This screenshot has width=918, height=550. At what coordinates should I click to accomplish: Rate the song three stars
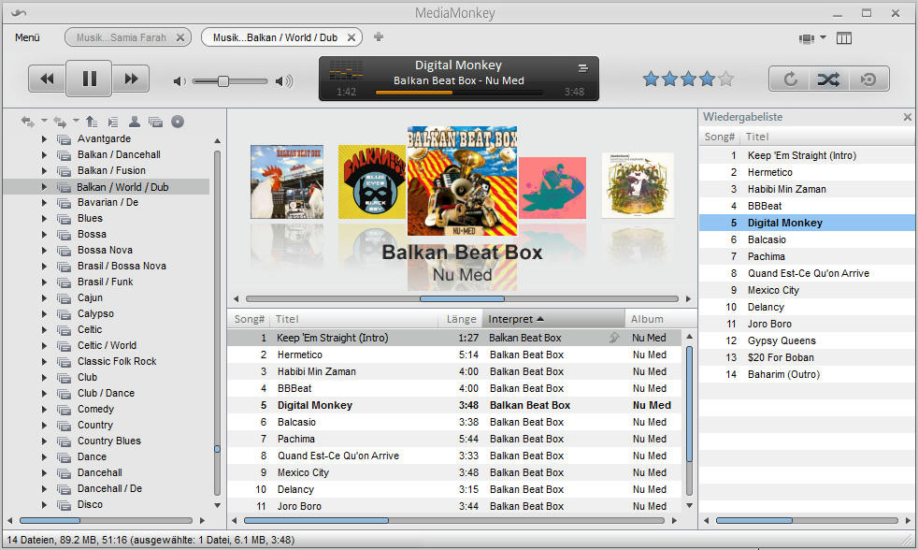click(x=688, y=79)
